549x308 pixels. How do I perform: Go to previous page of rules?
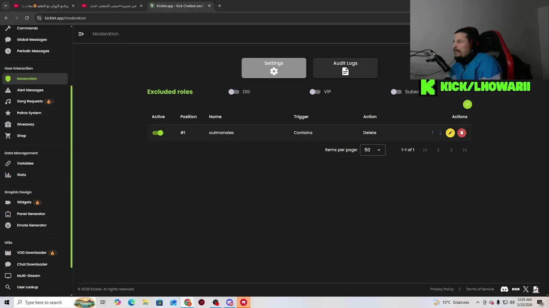[x=438, y=150]
